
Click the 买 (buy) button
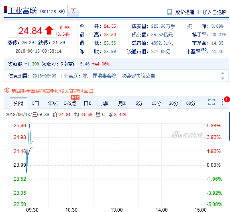tap(73, 10)
